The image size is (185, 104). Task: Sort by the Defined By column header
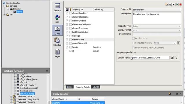pyautogui.click(x=103, y=10)
